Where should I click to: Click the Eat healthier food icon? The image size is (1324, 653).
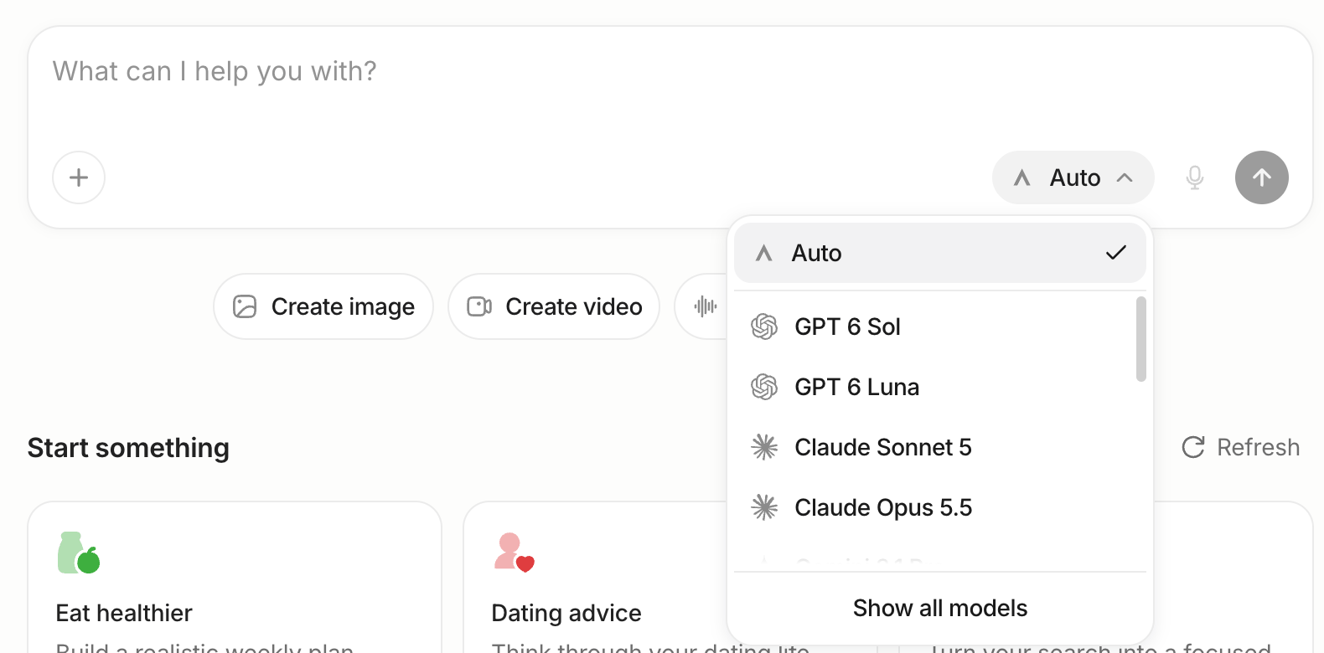point(79,553)
